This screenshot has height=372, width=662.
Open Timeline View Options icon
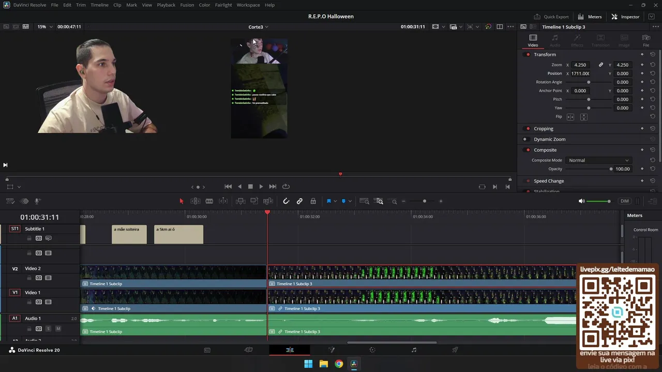coord(10,201)
